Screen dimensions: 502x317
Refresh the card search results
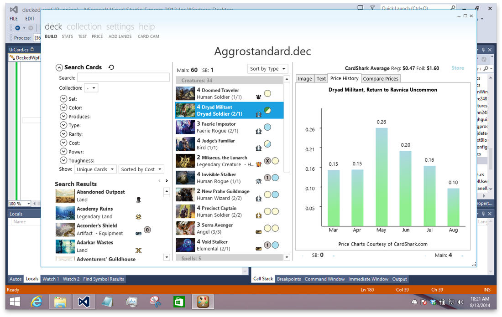pos(111,67)
